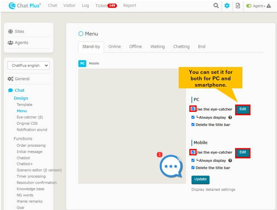Click Edit for Mobile eye-catcher

pos(243,153)
